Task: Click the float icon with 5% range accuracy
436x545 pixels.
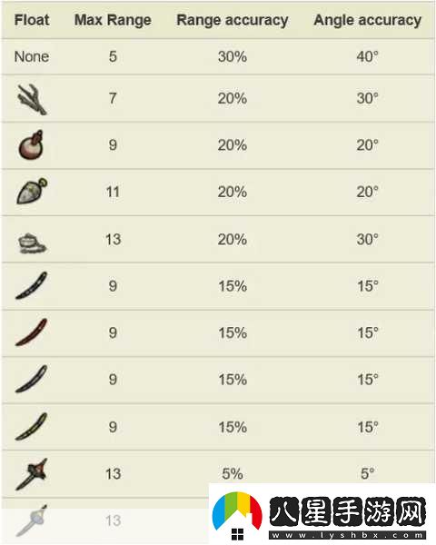Action: [31, 474]
